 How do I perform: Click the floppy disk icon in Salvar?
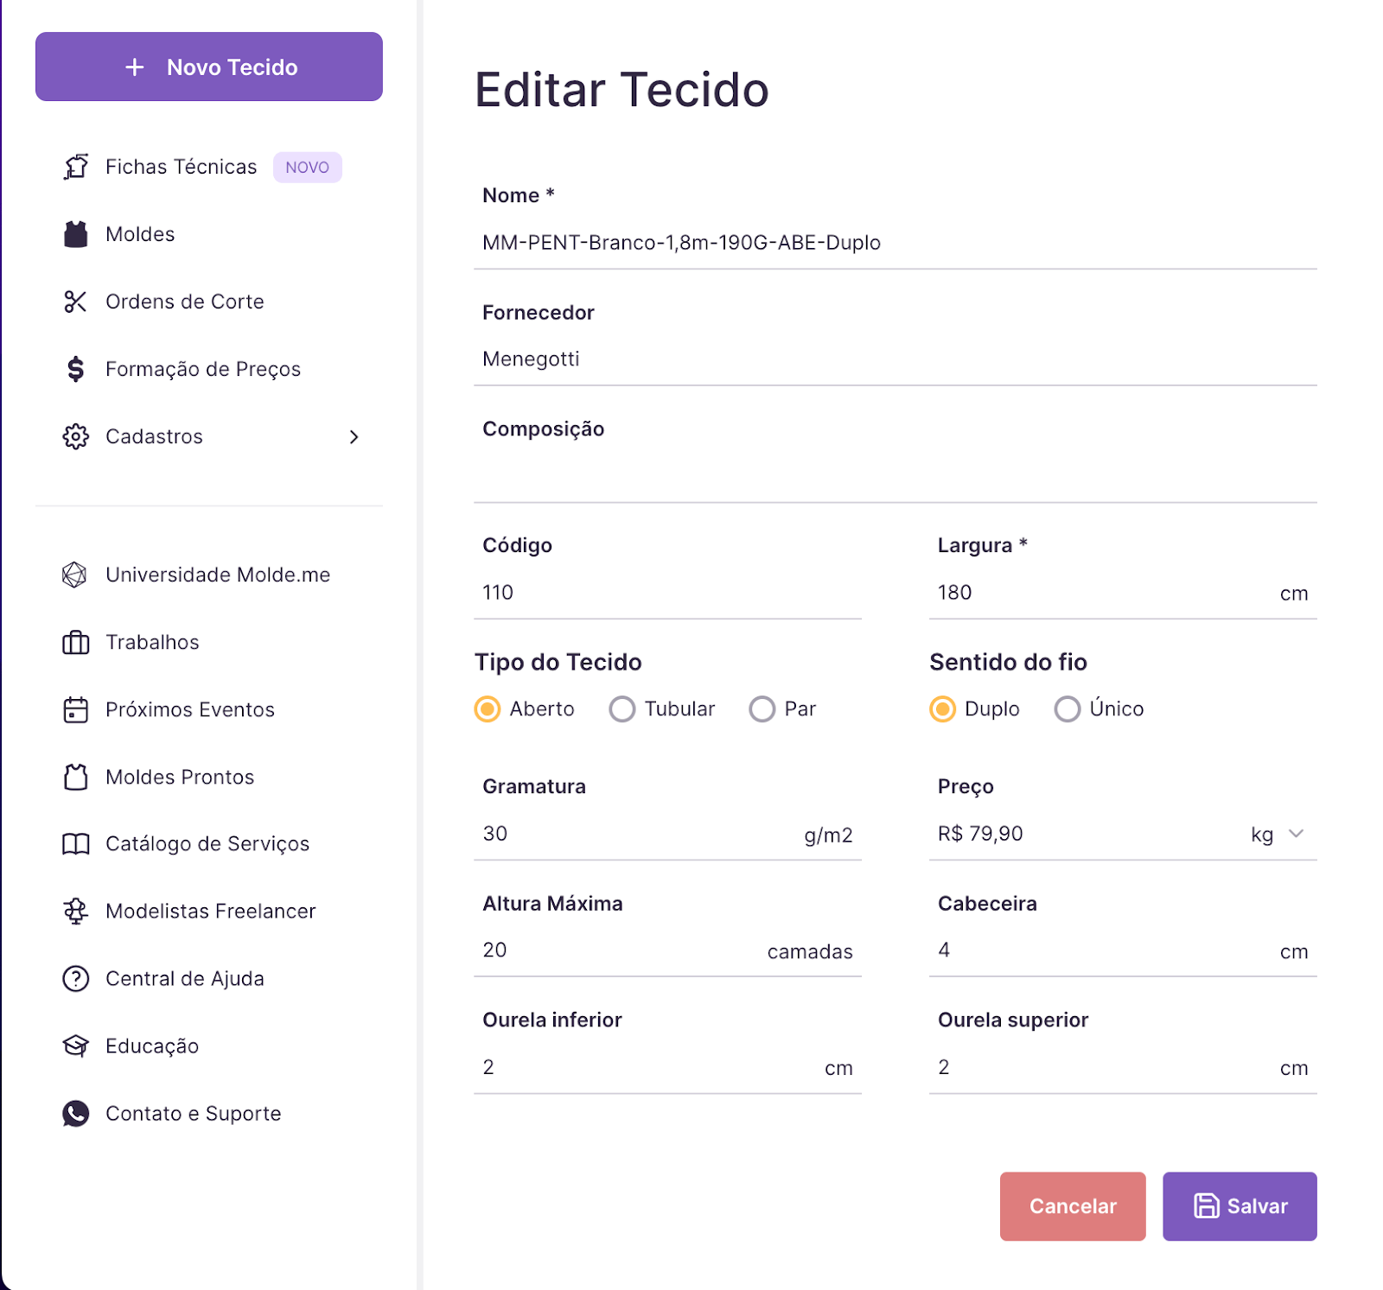1207,1206
